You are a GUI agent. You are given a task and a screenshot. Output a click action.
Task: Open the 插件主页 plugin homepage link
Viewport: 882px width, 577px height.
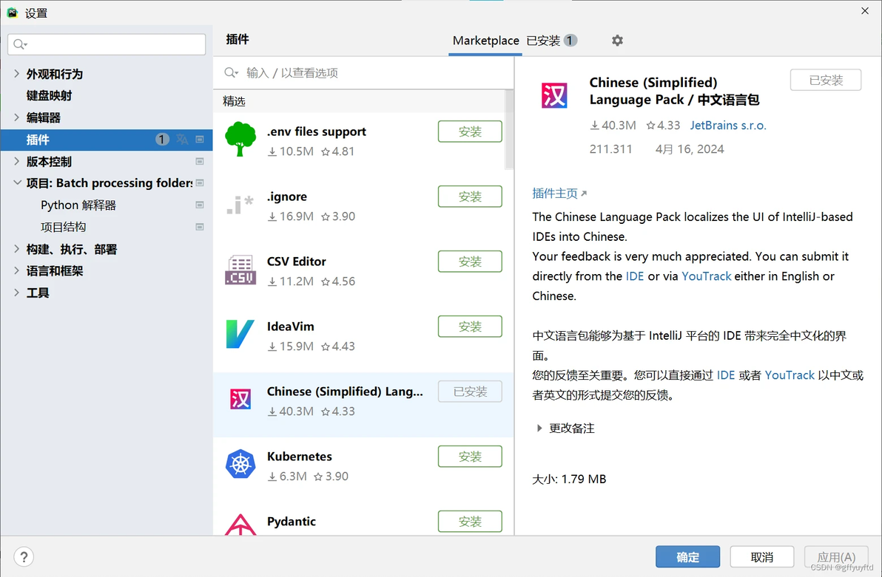coord(559,194)
